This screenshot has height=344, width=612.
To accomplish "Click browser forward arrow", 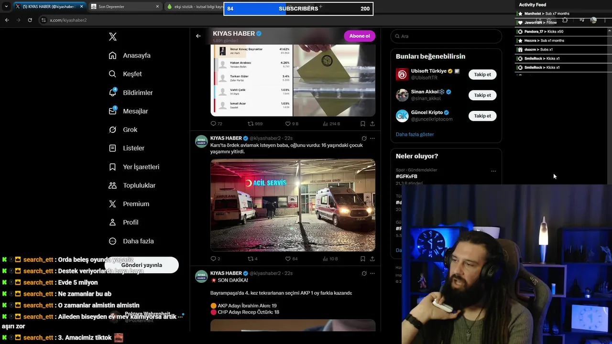I will point(18,20).
